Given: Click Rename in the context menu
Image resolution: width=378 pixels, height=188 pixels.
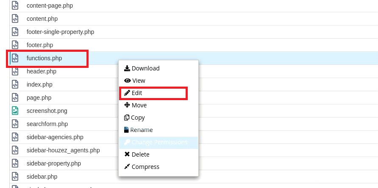Looking at the screenshot, I should point(142,130).
